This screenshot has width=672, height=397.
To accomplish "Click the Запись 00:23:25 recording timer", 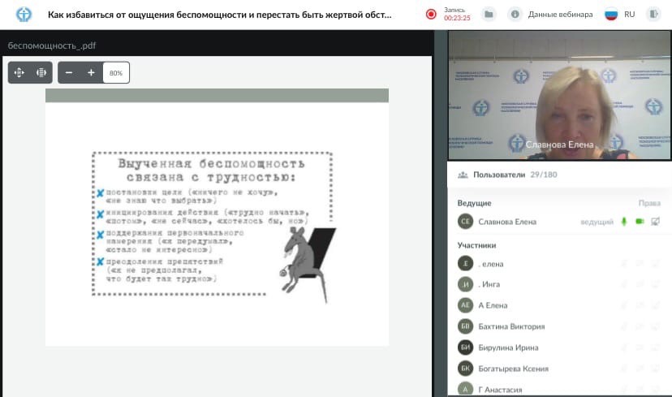I will (x=457, y=14).
